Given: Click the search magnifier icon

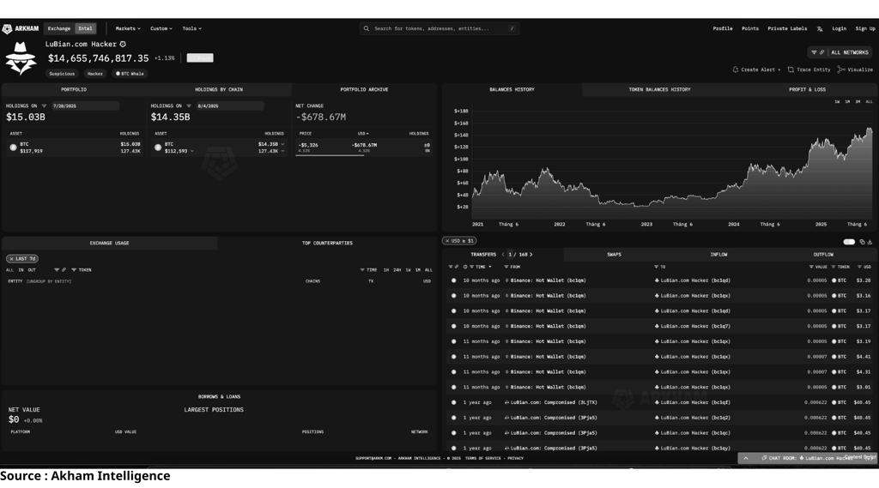Looking at the screenshot, I should coord(366,28).
